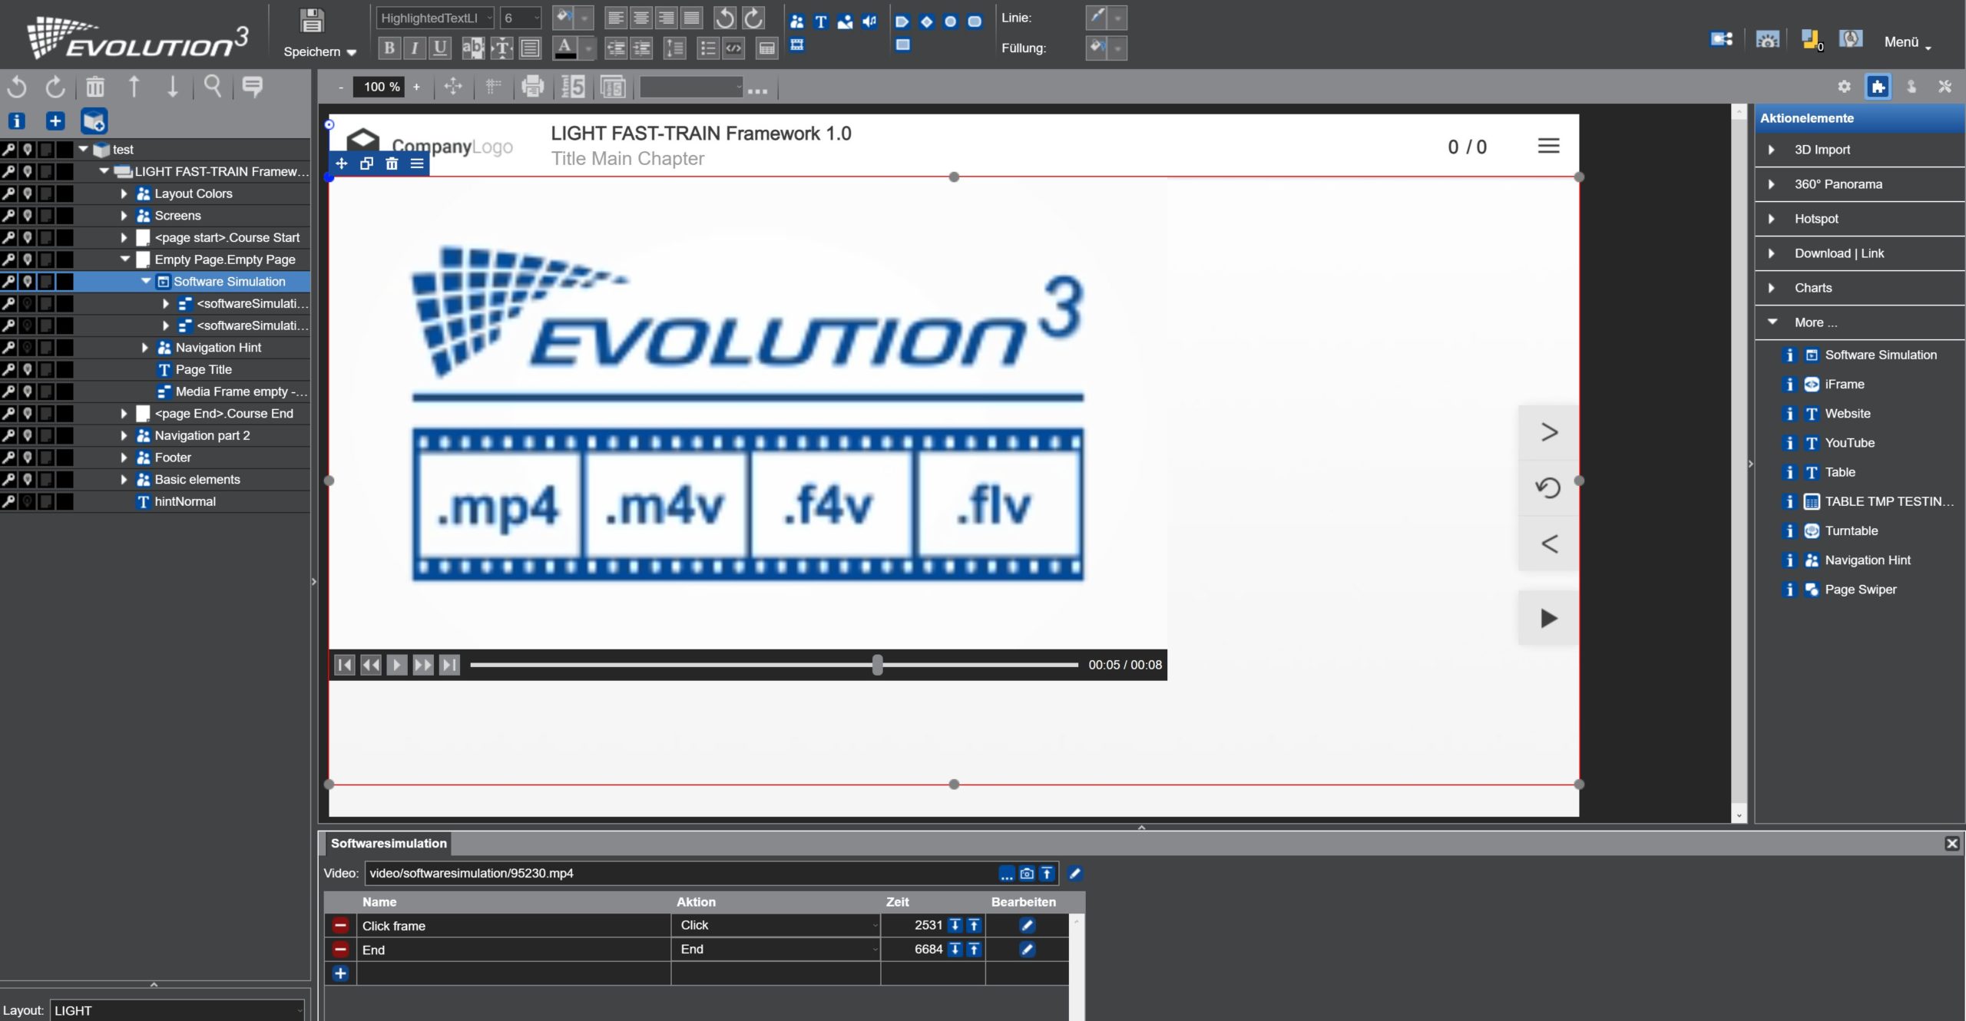1966x1021 pixels.
Task: Search the structure tree
Action: click(213, 87)
